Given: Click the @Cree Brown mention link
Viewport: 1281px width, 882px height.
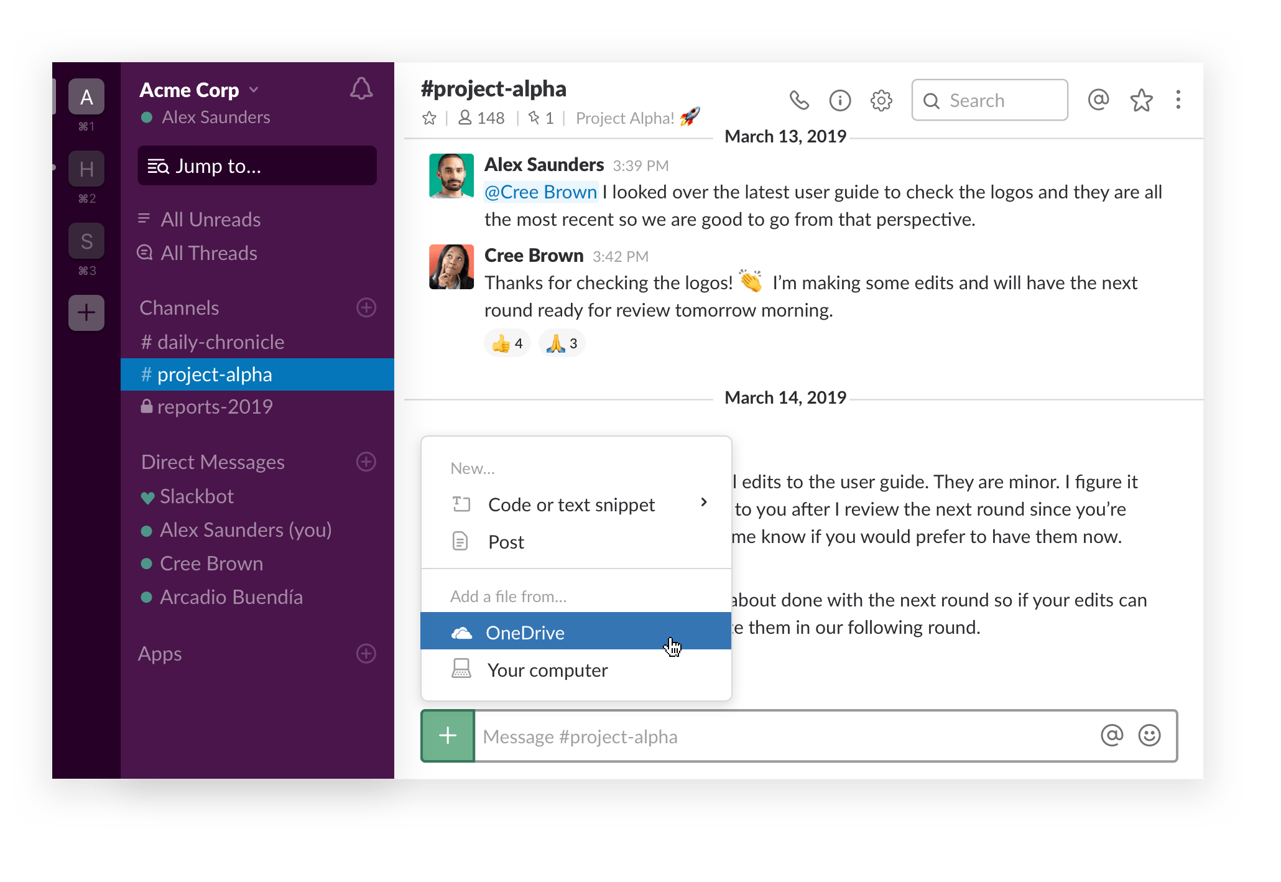Looking at the screenshot, I should (x=540, y=192).
